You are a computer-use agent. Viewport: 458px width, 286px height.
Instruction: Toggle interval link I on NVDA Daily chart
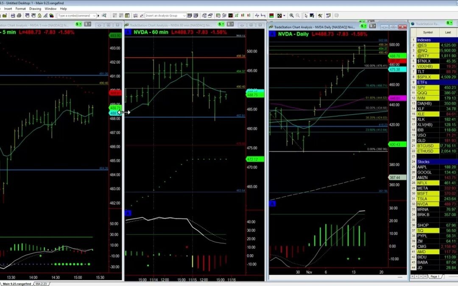click(x=372, y=26)
